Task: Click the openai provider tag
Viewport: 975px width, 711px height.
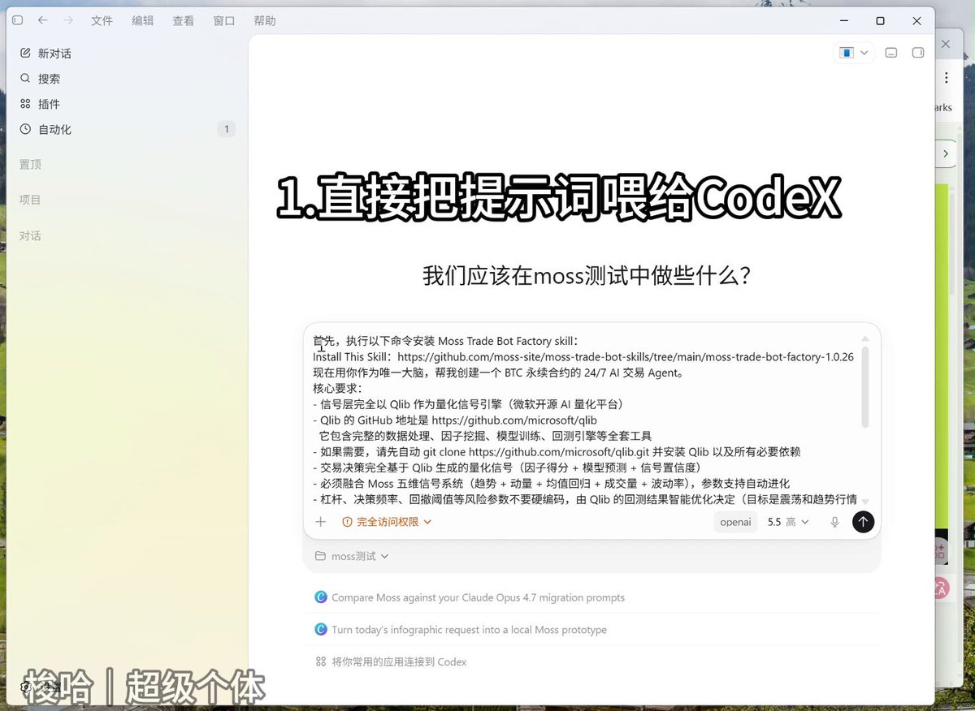Action: click(735, 522)
